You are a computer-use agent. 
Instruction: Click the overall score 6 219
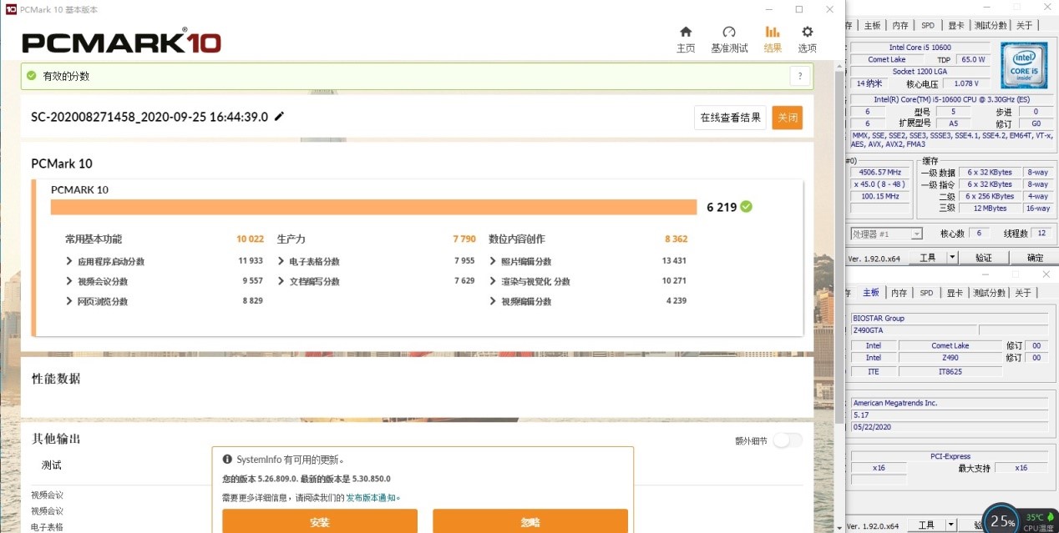722,207
